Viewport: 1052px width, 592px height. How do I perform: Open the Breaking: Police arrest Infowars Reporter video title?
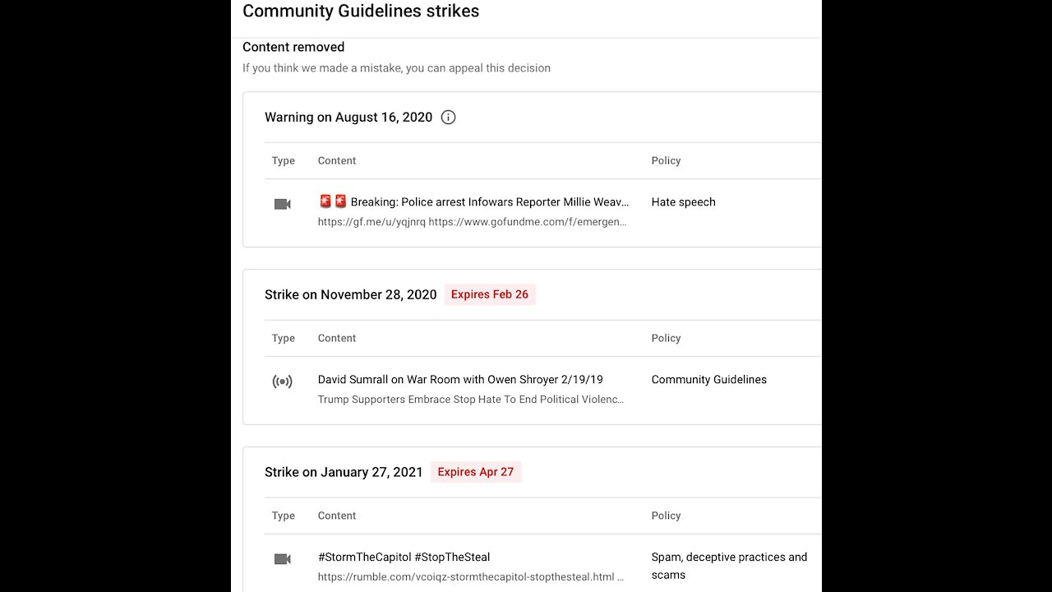point(473,201)
